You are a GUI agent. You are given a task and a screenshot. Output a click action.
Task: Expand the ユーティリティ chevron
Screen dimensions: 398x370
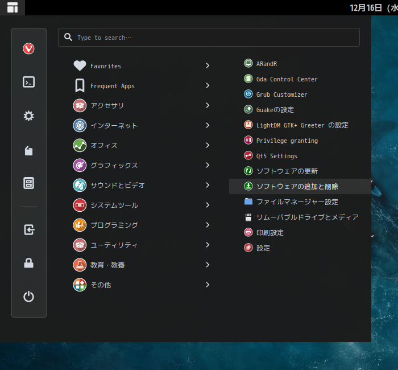pyautogui.click(x=208, y=245)
